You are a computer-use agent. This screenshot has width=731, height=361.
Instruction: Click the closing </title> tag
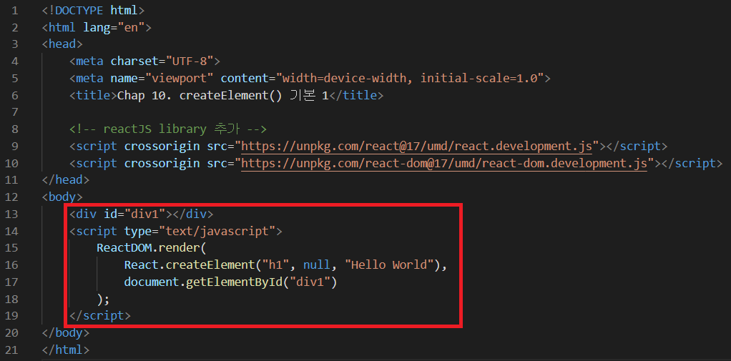click(356, 95)
